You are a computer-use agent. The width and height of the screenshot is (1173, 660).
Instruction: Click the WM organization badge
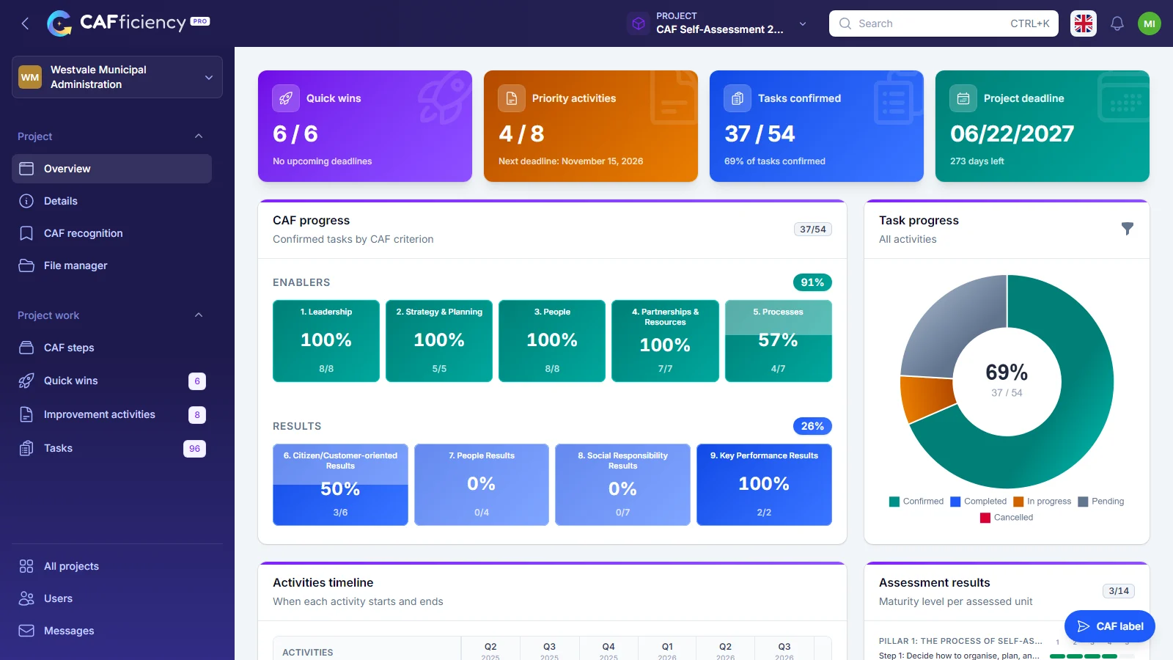30,77
